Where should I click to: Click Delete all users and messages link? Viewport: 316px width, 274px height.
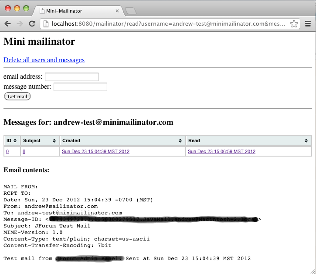(x=44, y=60)
